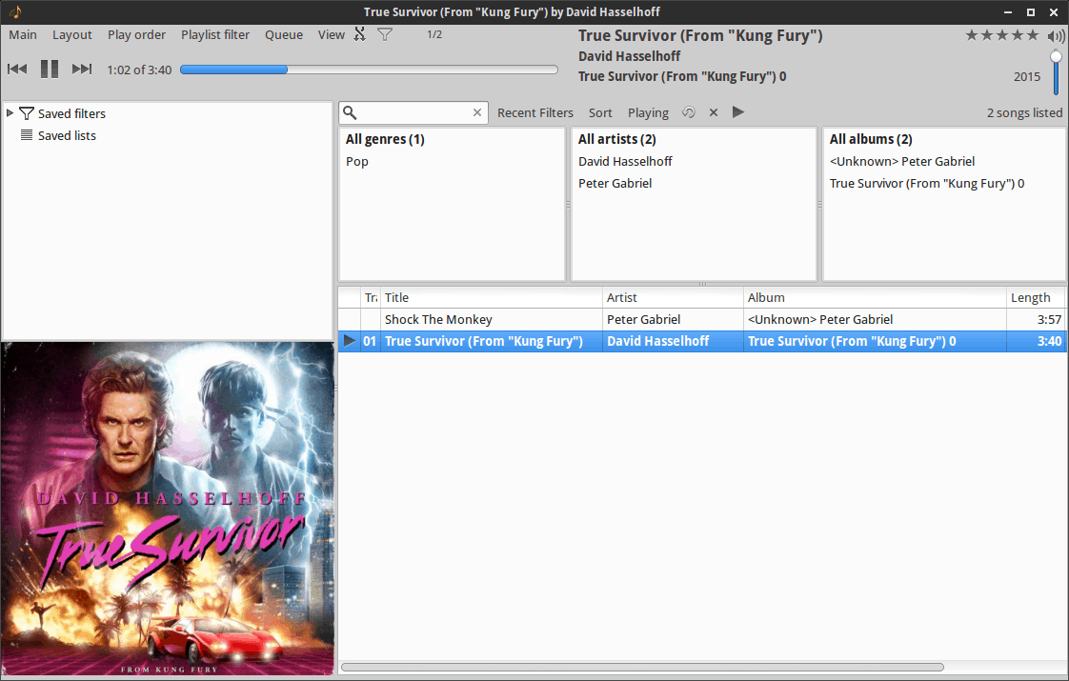Viewport: 1069px width, 681px height.
Task: Clear the search box with the x
Action: click(x=477, y=112)
